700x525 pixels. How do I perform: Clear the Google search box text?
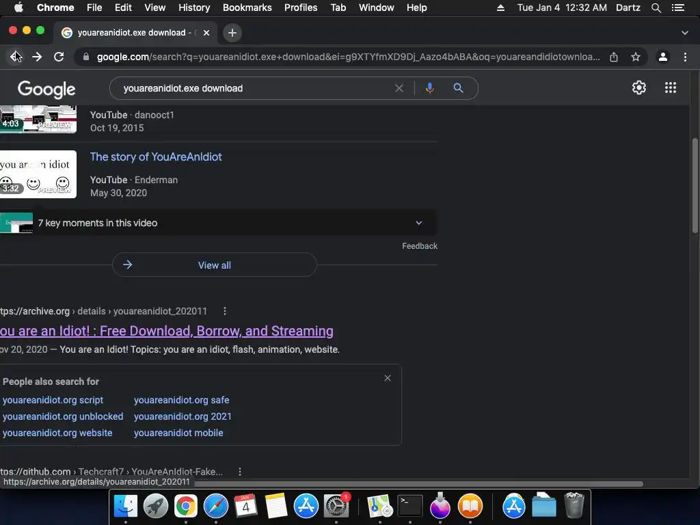pyautogui.click(x=399, y=88)
